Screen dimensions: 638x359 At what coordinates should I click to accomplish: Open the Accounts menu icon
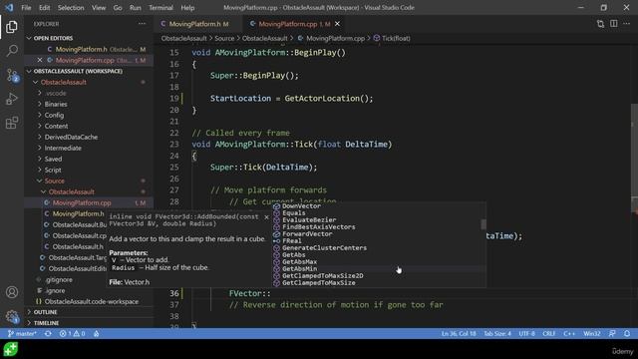pos(12,292)
